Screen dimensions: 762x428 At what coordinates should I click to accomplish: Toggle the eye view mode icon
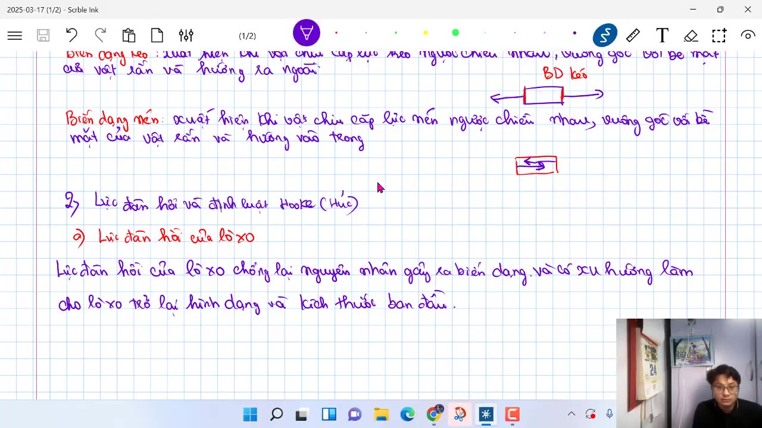(748, 36)
